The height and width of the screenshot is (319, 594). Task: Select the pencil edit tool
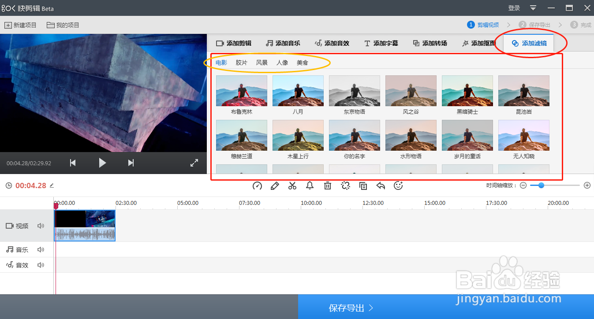point(275,185)
